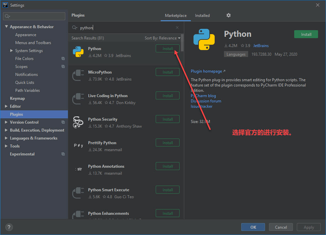This screenshot has width=326, height=235.
Task: Select the Python plugin icon in results
Action: [78, 52]
